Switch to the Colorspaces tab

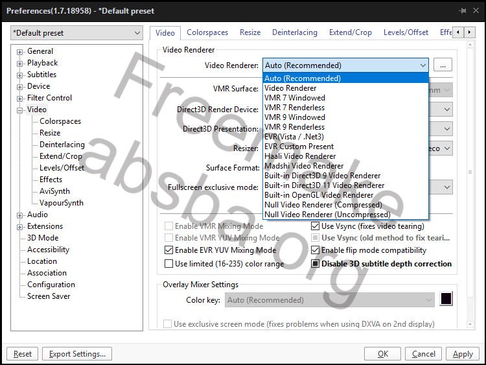coord(207,32)
